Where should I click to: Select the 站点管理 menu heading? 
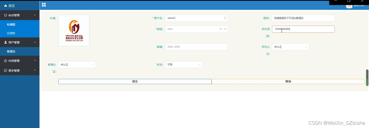pos(20,15)
